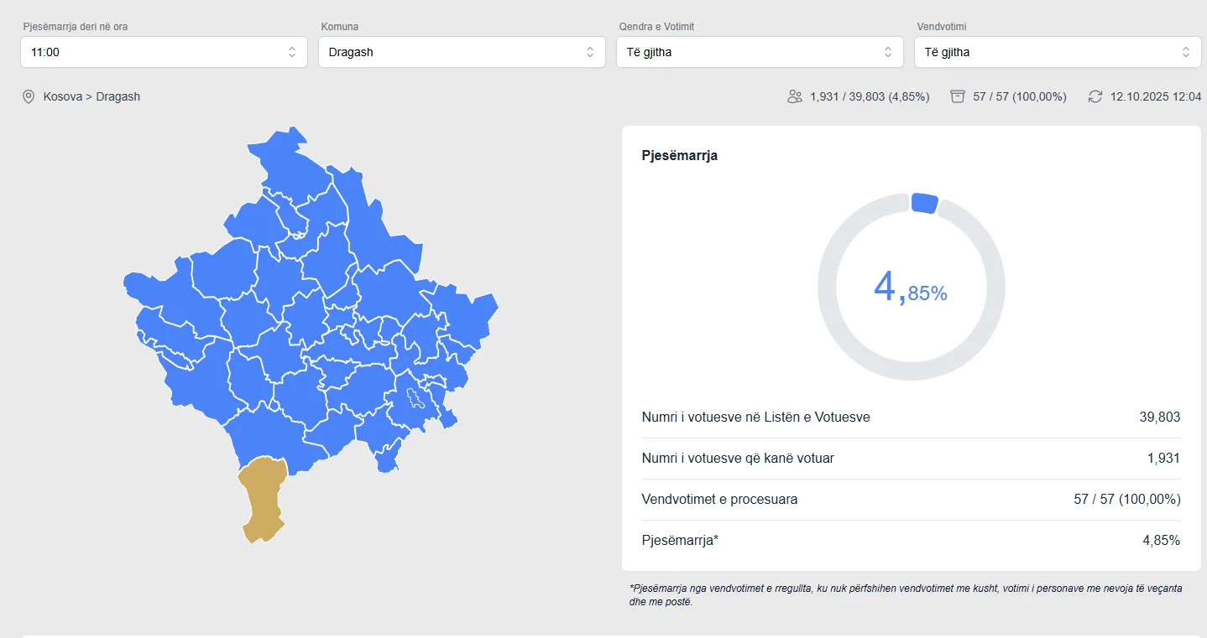Open the Komuna dropdown showing Dragash
This screenshot has width=1207, height=638.
462,52
